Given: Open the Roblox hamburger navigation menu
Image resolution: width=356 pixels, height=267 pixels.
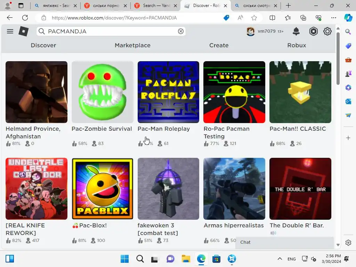Looking at the screenshot, I should [10, 31].
